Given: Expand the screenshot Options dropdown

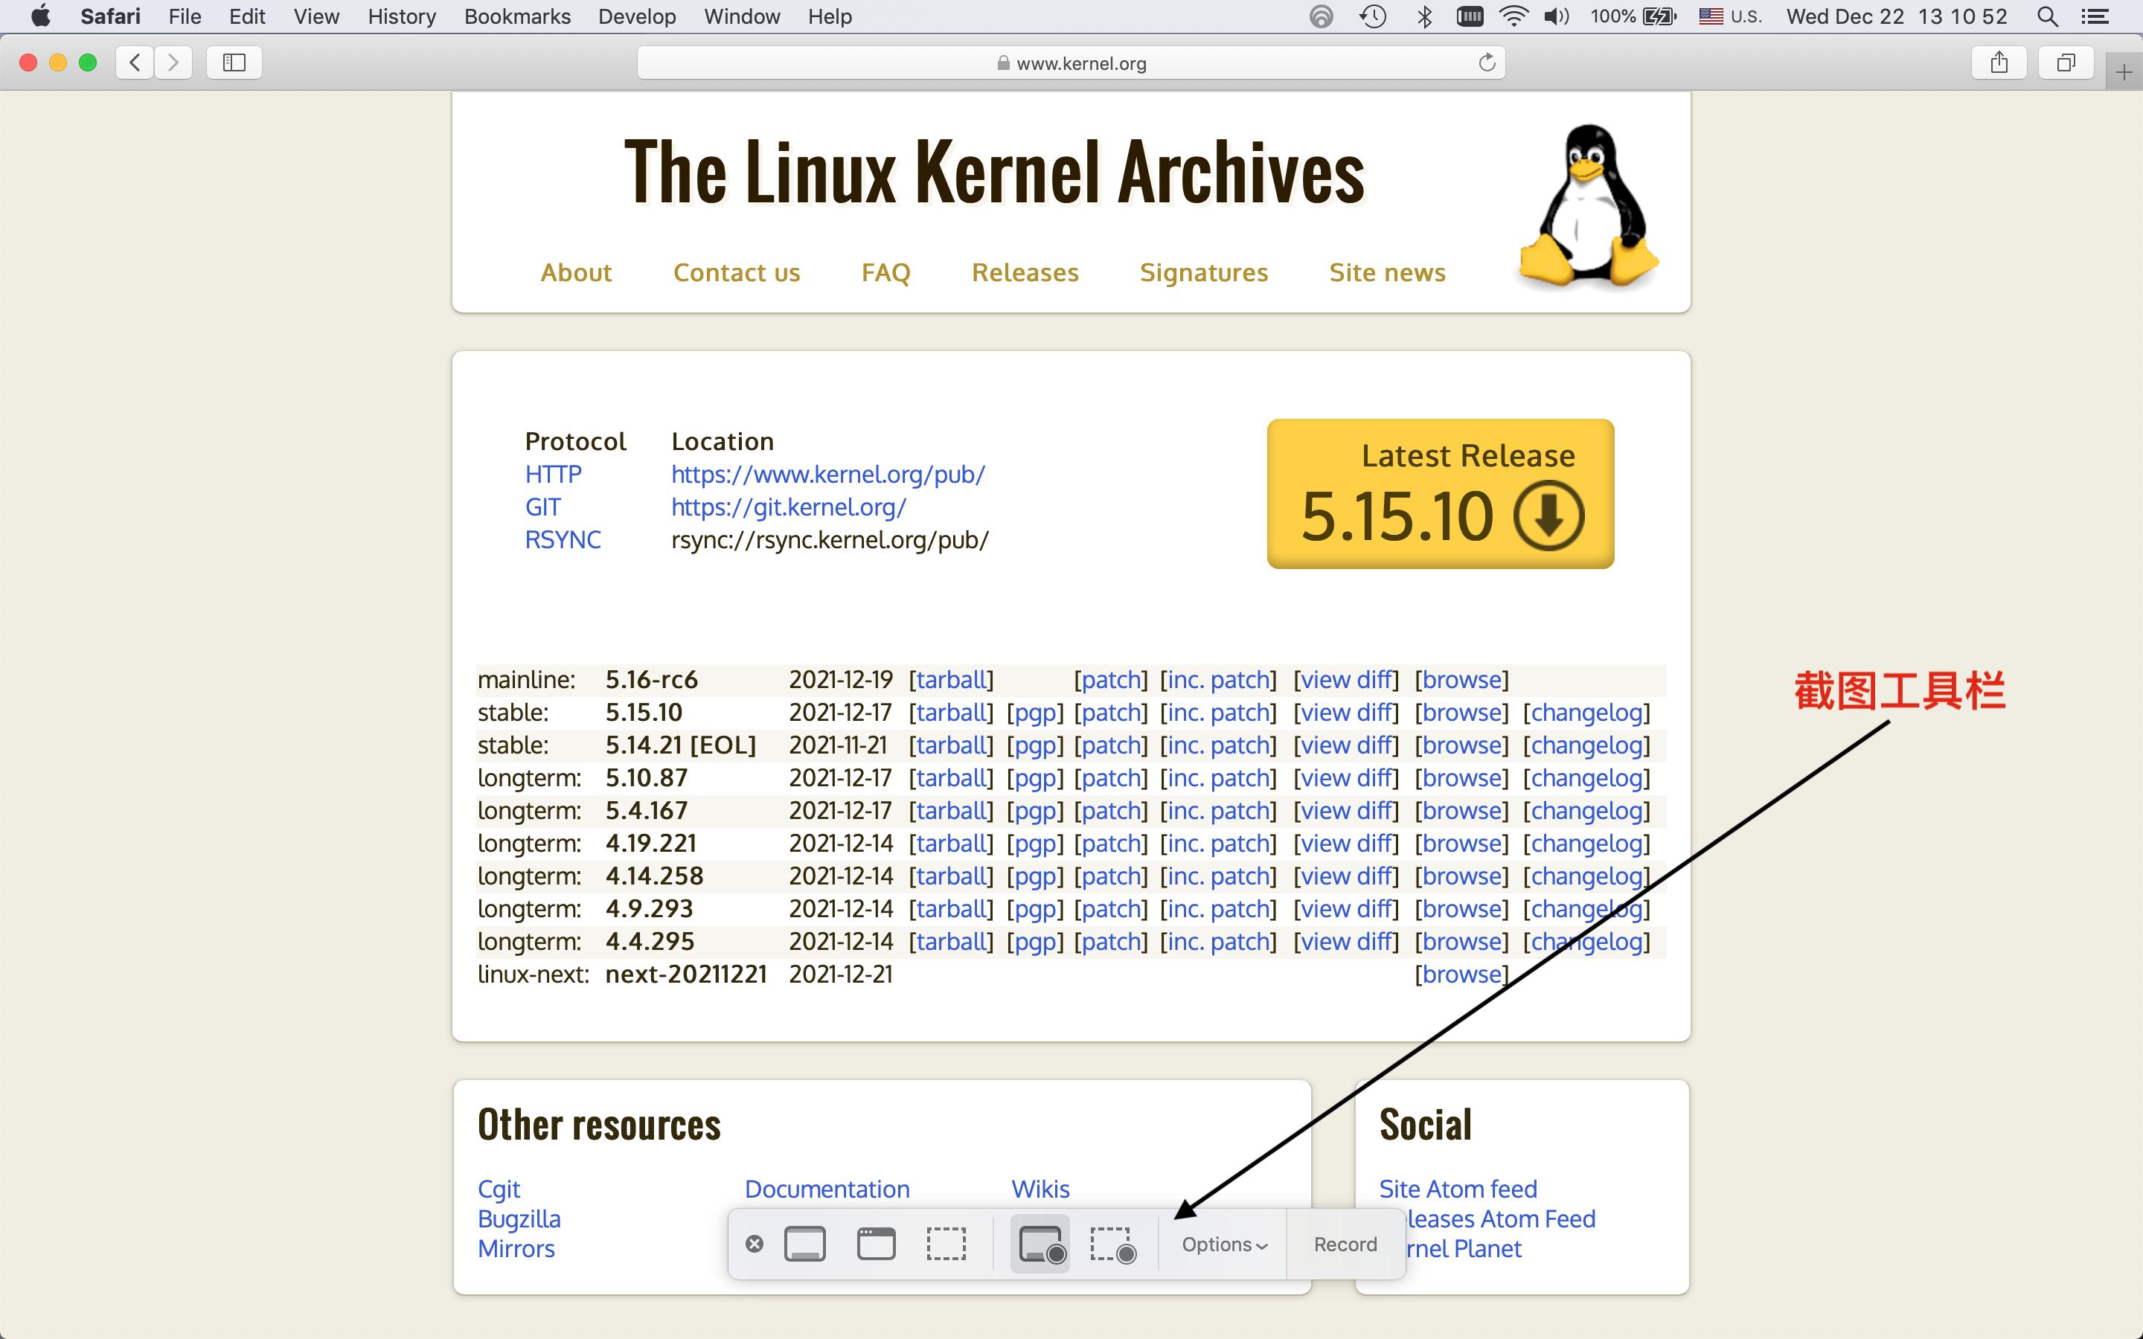Looking at the screenshot, I should tap(1224, 1245).
